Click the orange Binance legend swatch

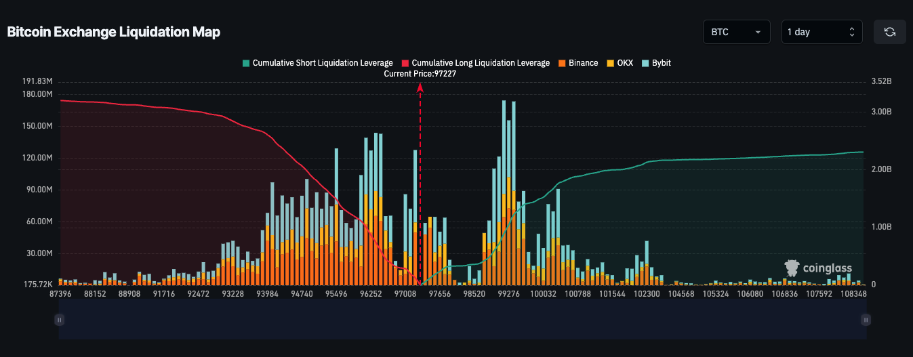[561, 63]
